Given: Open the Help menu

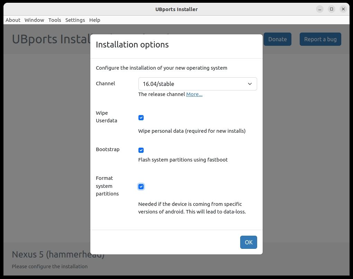Looking at the screenshot, I should pyautogui.click(x=94, y=20).
